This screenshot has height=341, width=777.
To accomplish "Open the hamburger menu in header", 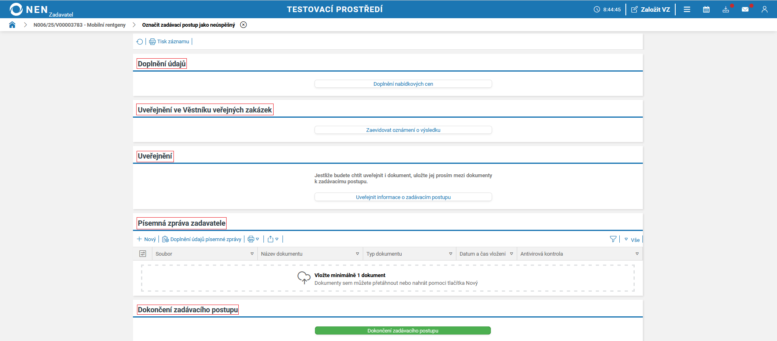I will pos(687,9).
